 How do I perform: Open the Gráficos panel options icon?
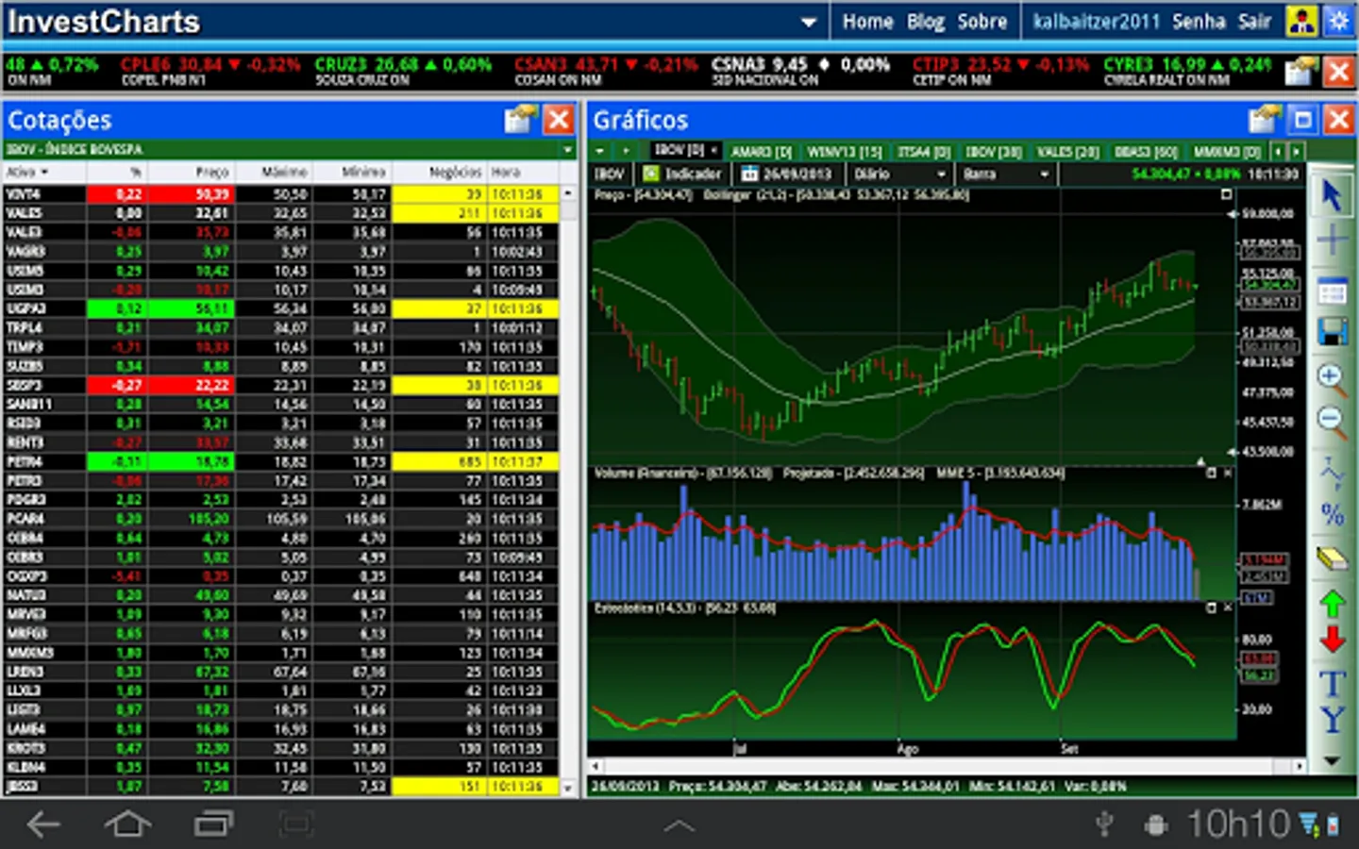pos(1264,120)
